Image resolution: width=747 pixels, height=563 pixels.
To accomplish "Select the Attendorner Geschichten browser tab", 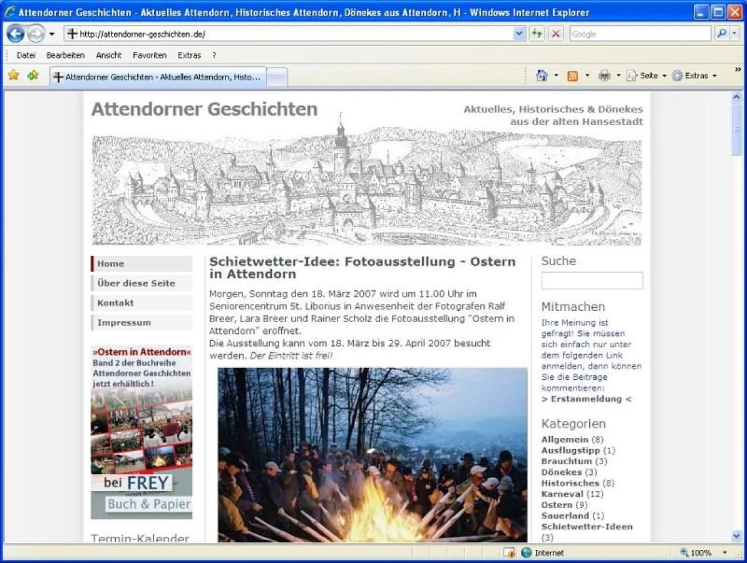I will (x=157, y=76).
